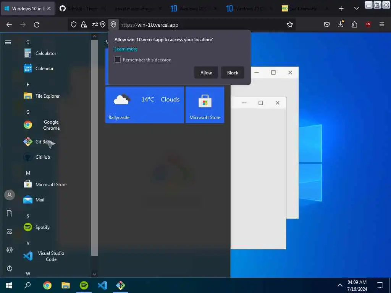
Task: Select the letter V group header
Action: coord(28,243)
